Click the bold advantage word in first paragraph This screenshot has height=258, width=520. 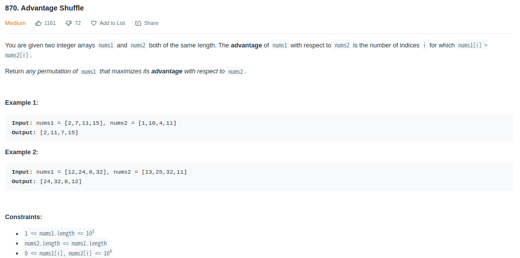point(246,45)
